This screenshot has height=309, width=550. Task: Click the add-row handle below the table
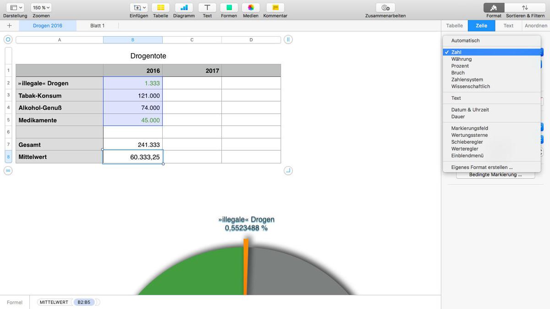pos(8,171)
